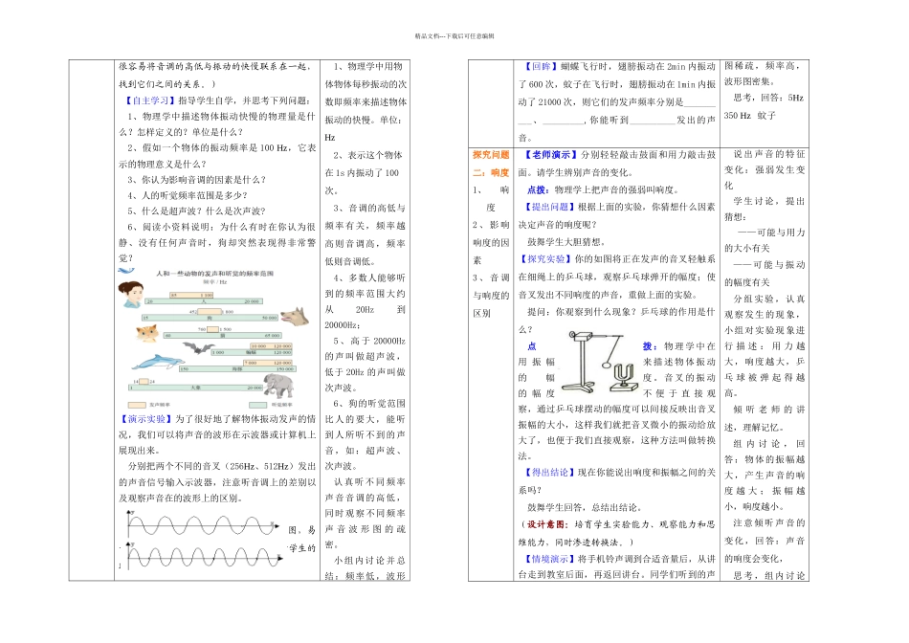The height and width of the screenshot is (643, 909).
Task: Click the orange heading "二：响度"
Action: [491, 172]
